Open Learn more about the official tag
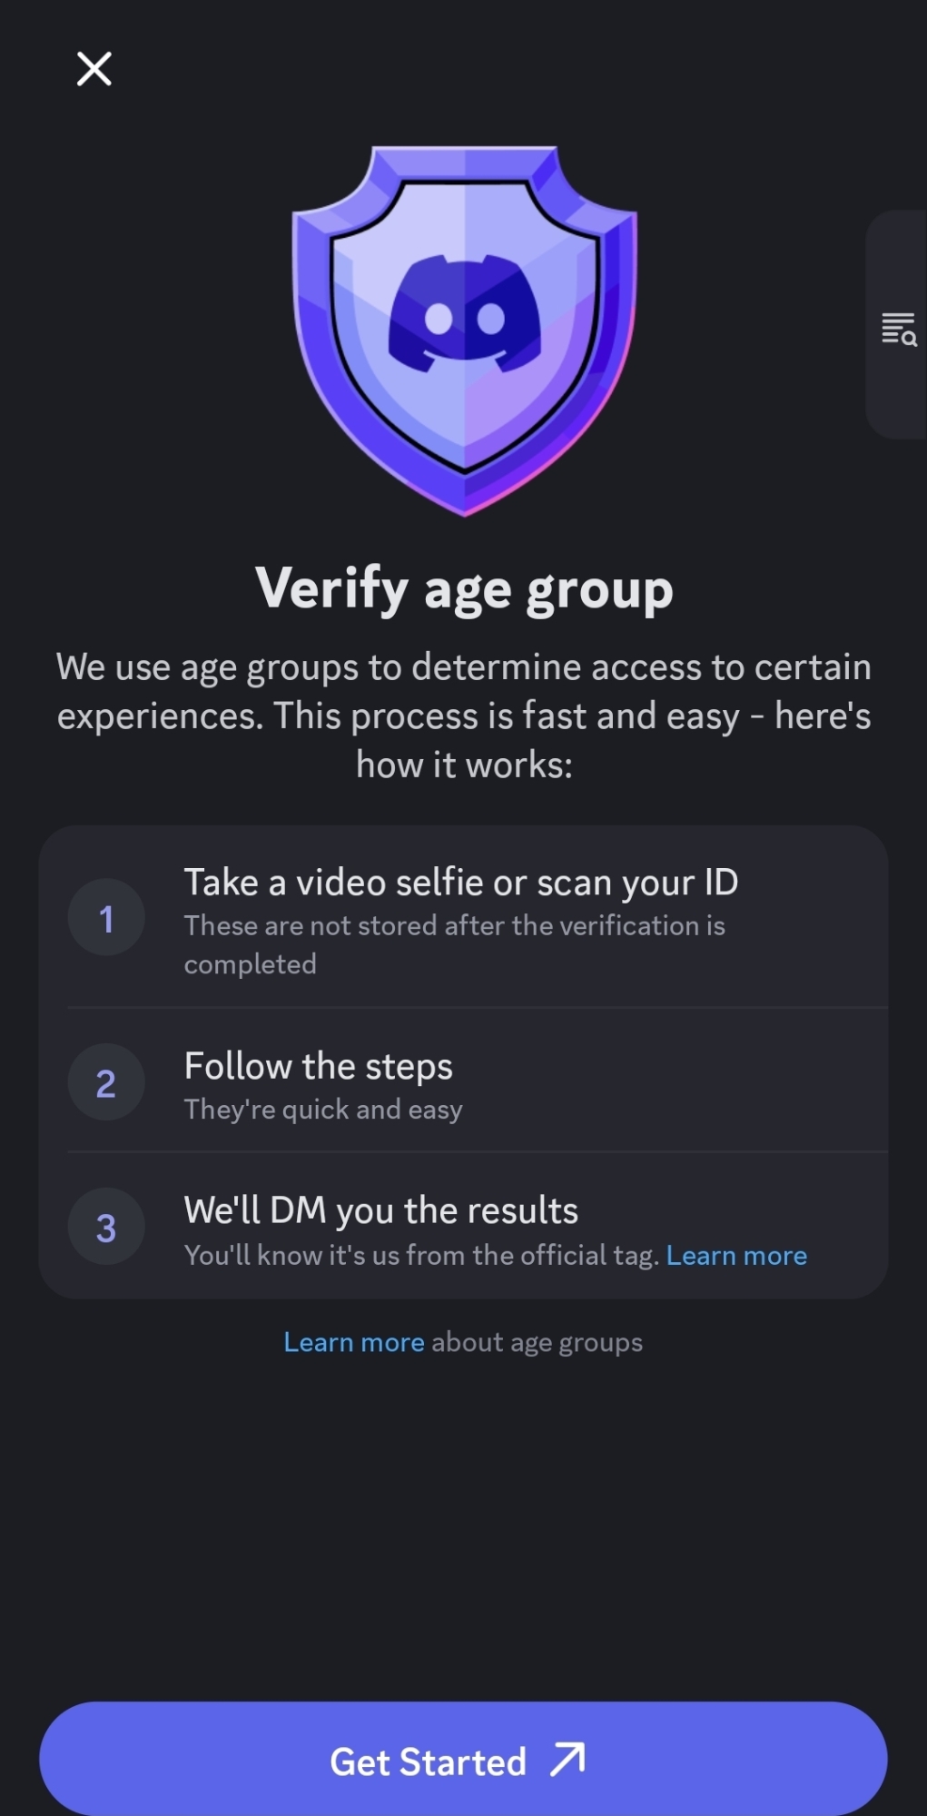 736,1255
